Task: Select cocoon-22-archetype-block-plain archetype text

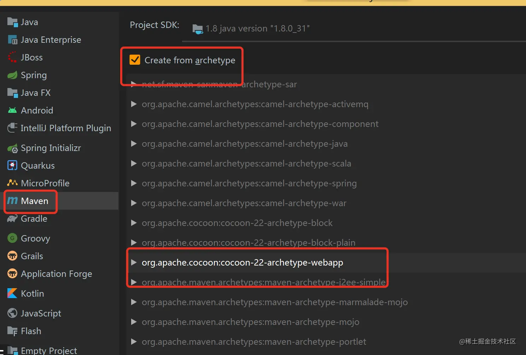Action: pyautogui.click(x=249, y=243)
